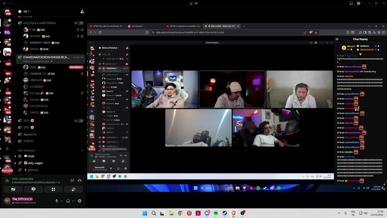387x218 pixels.
Task: Bookmark the page in streamed browser
Action: pyautogui.click(x=147, y=32)
